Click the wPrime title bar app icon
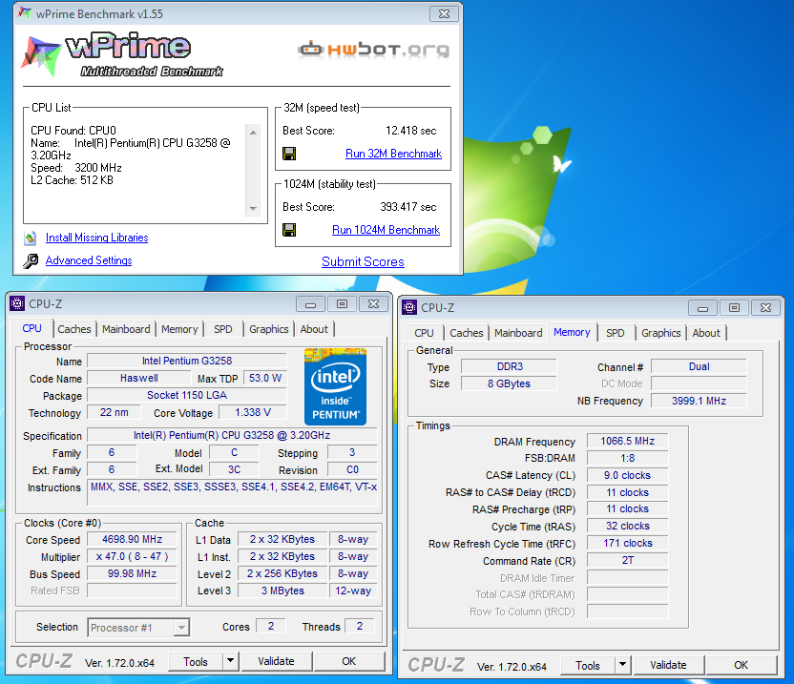The image size is (794, 684). click(24, 13)
